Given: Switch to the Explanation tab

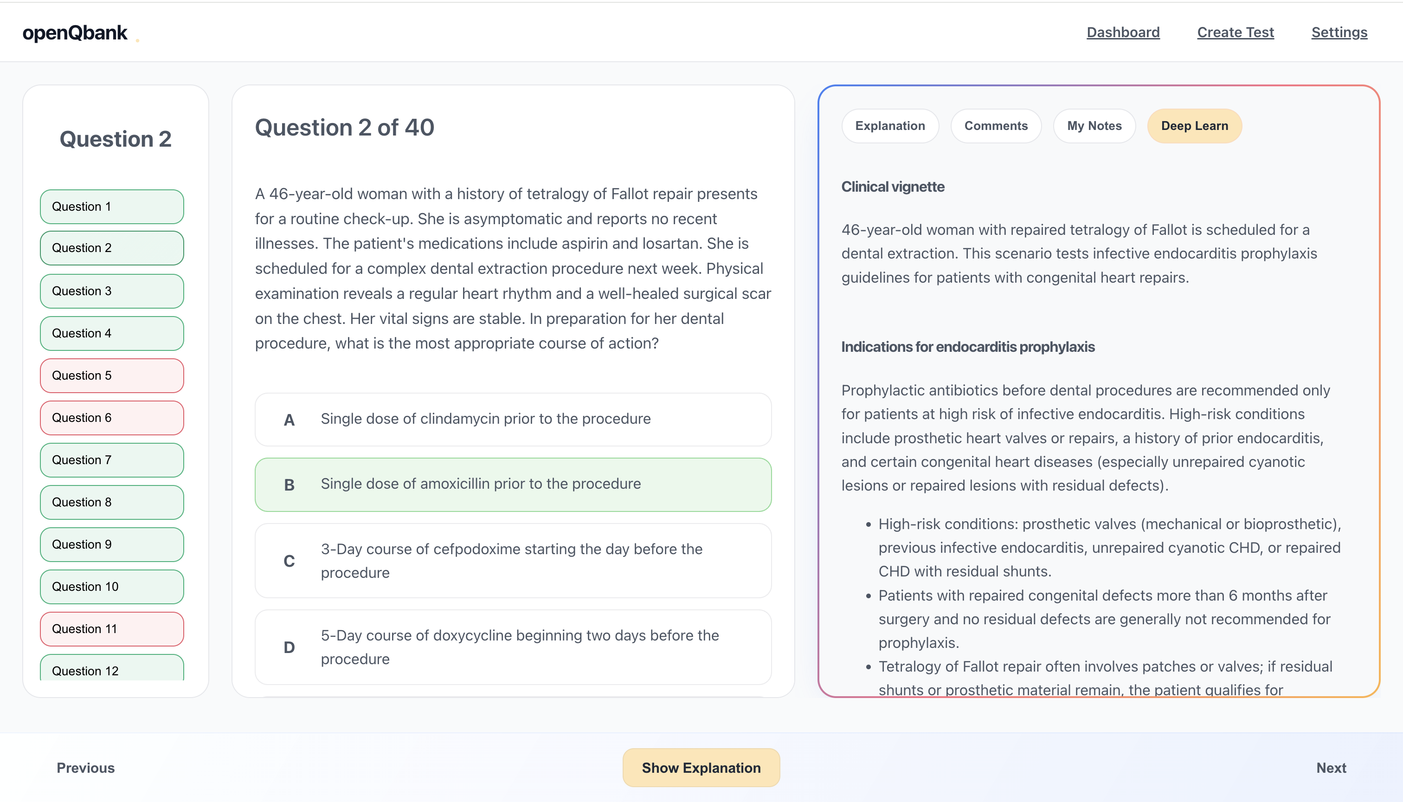Looking at the screenshot, I should [890, 126].
